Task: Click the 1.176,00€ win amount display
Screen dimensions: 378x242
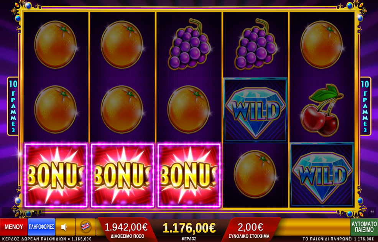Action: pyautogui.click(x=189, y=228)
